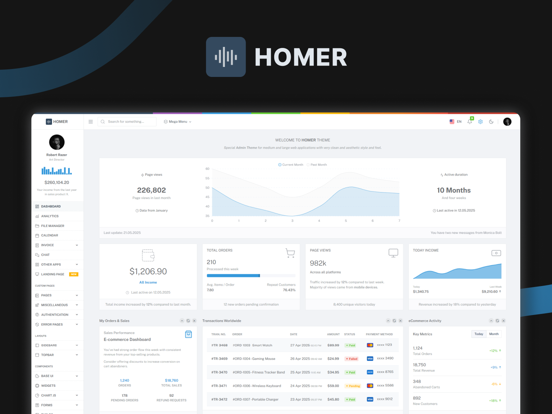Viewport: 552px width, 414px height.
Task: Open the notifications bell with 9 alerts
Action: [x=470, y=121]
